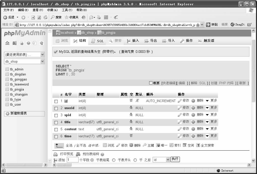
Task: Open the db_shop database dropdown
Action: pos(24,62)
